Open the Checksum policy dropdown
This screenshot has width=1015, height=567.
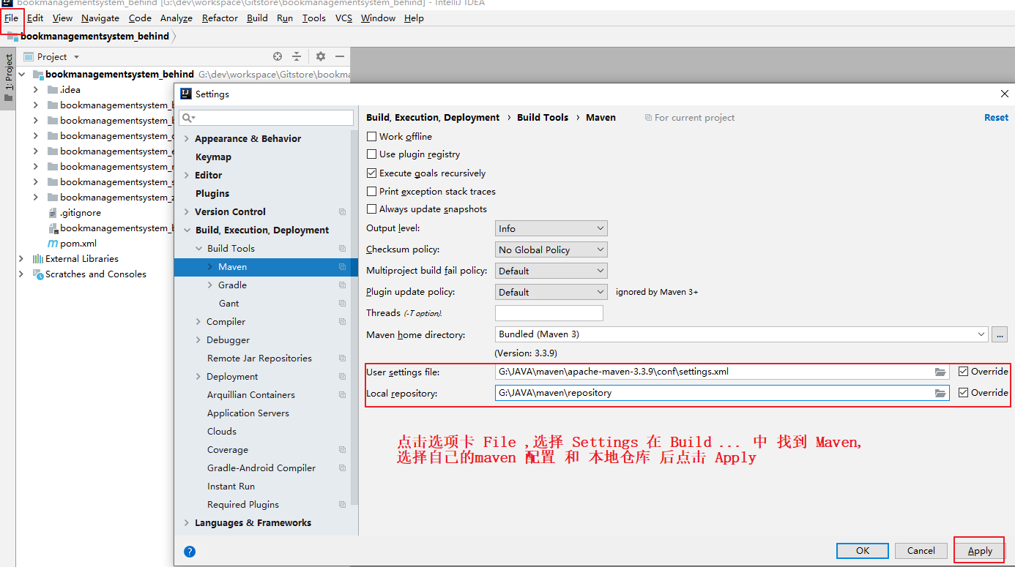click(551, 250)
